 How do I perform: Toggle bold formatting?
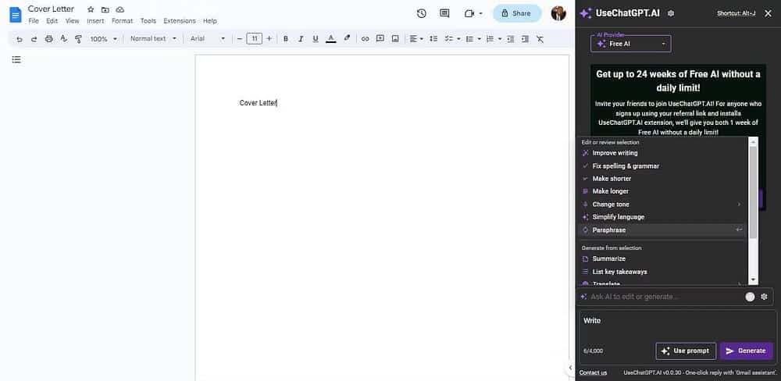pyautogui.click(x=285, y=39)
